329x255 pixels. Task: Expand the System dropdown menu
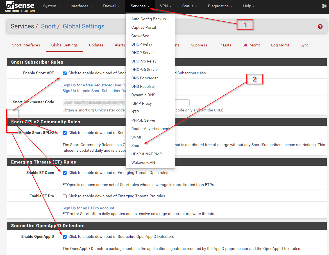[x=51, y=6]
